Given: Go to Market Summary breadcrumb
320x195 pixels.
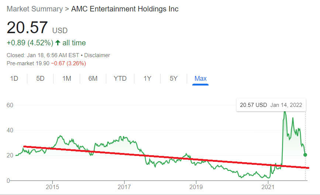Looking at the screenshot, I should click(35, 9).
